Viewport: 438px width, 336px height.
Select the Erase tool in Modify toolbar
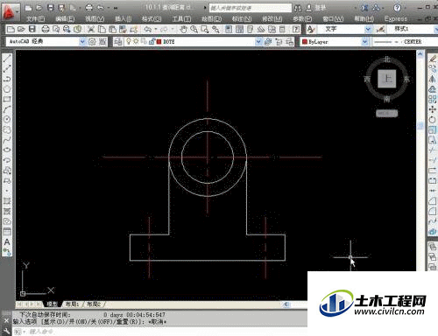tap(433, 59)
